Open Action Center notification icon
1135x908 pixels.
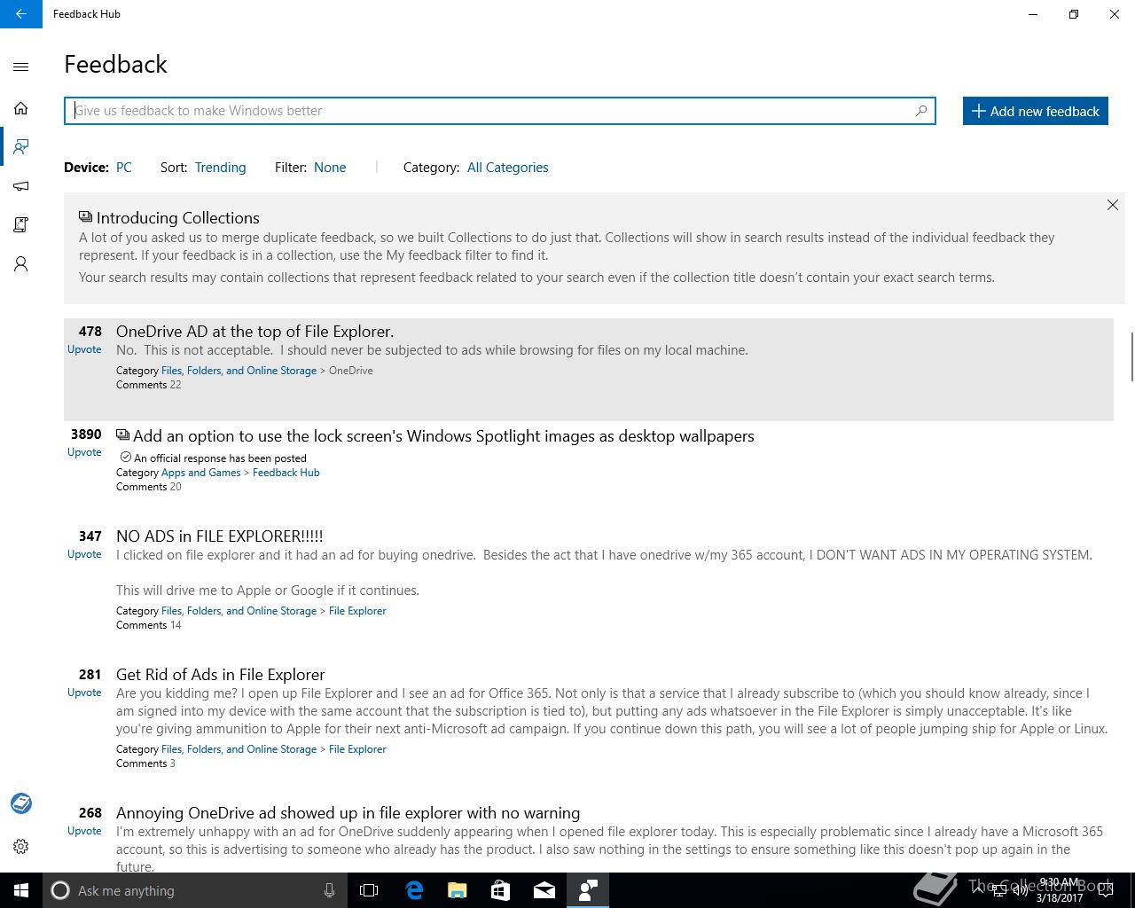pos(1106,891)
